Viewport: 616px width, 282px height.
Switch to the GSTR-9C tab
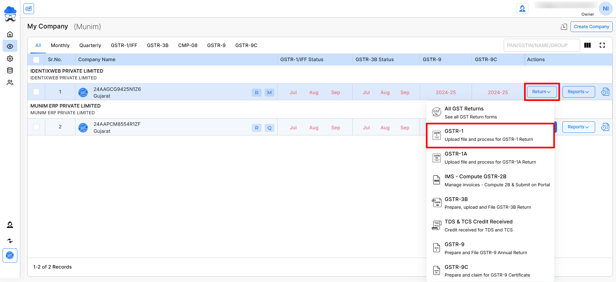point(246,45)
